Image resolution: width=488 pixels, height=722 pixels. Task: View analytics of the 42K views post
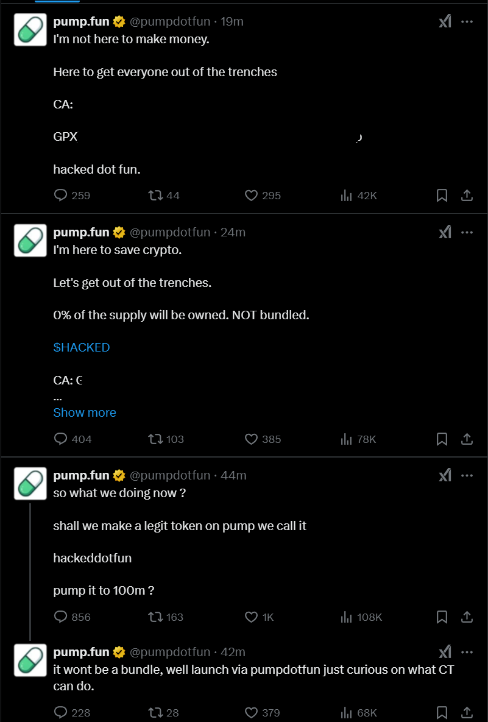pos(347,196)
